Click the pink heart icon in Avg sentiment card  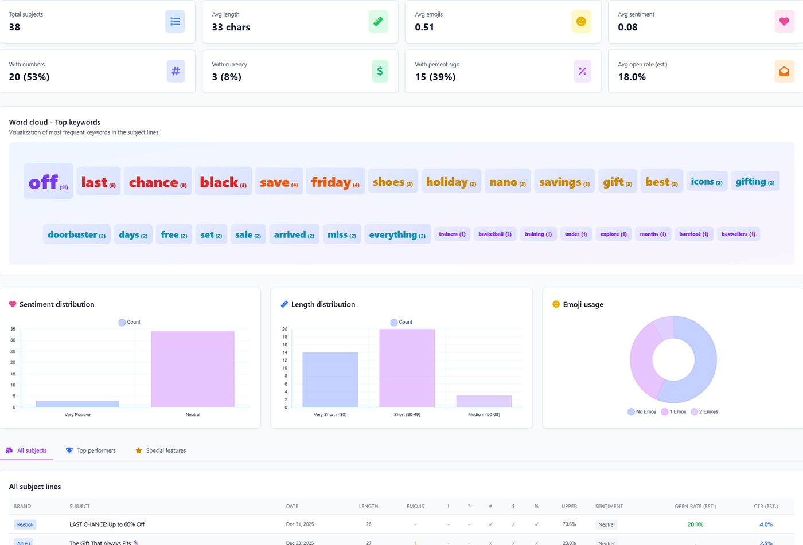784,22
